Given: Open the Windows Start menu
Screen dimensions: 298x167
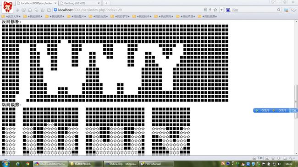Looking at the screenshot, I should [6, 164].
